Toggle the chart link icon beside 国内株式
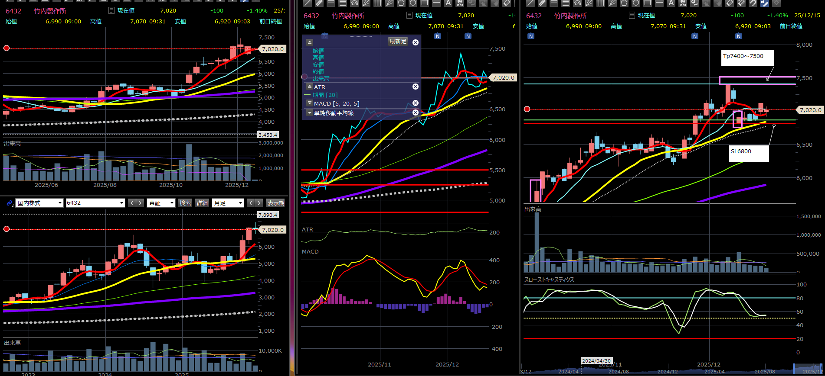 (10, 203)
